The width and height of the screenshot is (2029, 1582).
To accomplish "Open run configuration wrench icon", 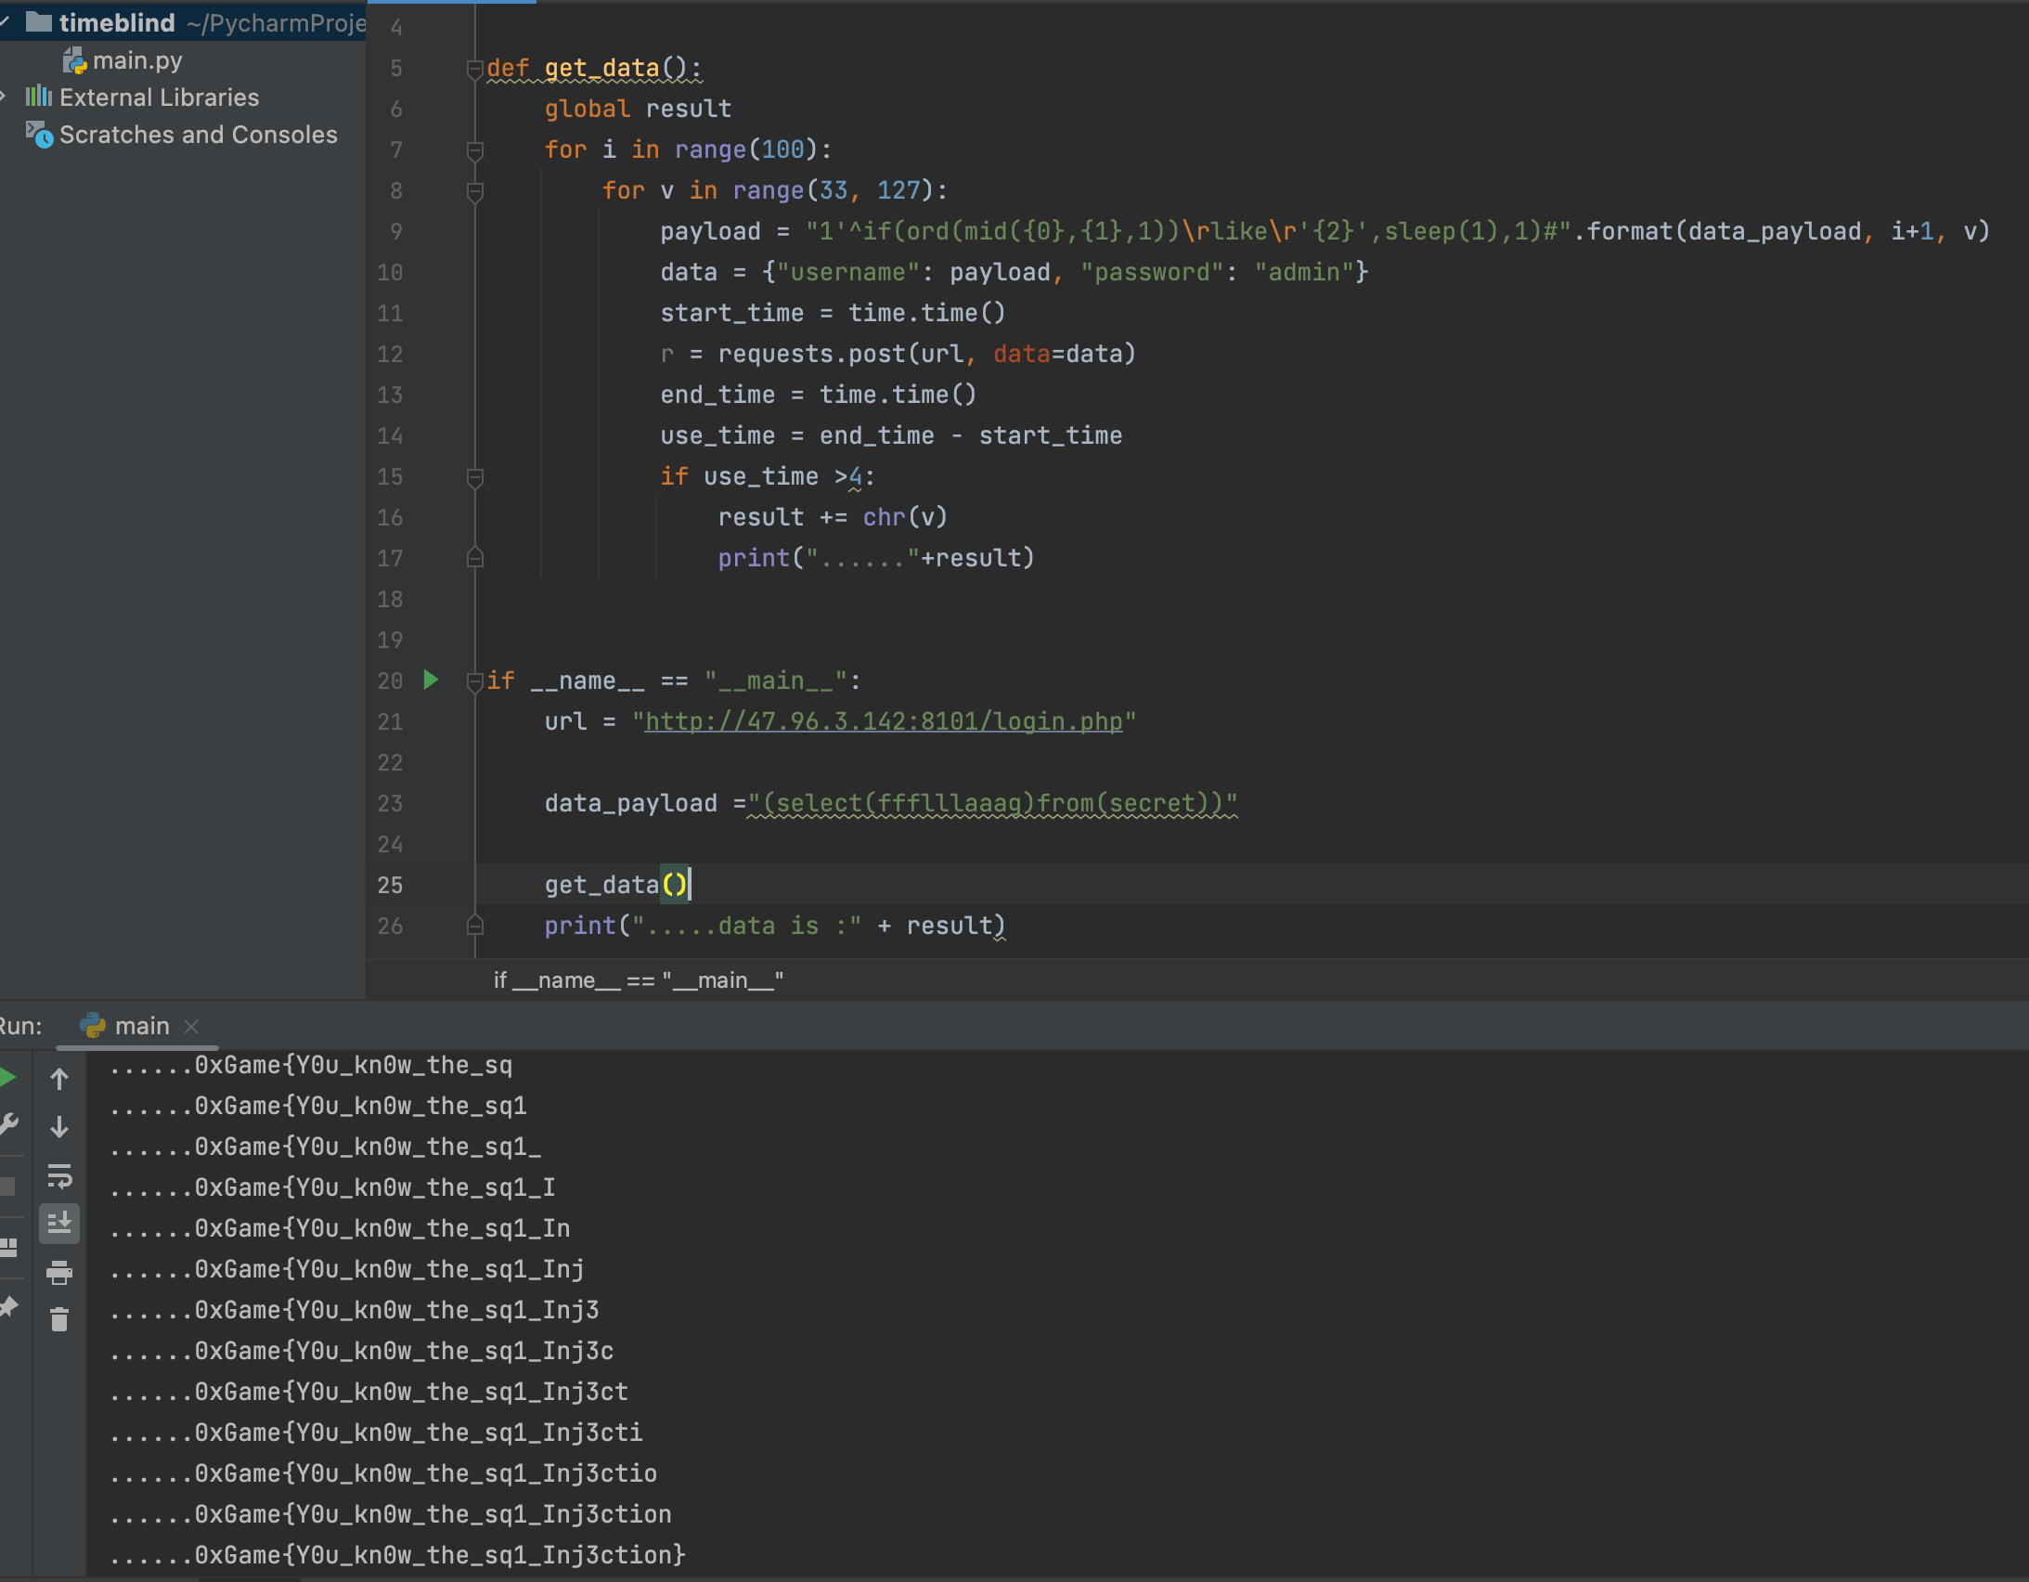I will [8, 1125].
